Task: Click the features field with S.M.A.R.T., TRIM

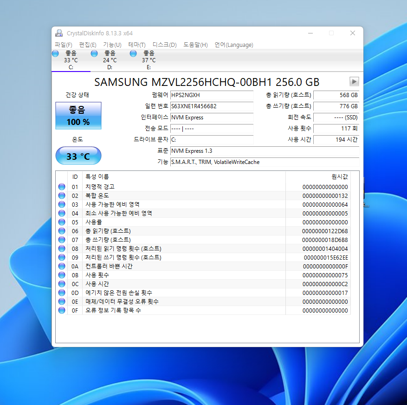Action: 265,162
